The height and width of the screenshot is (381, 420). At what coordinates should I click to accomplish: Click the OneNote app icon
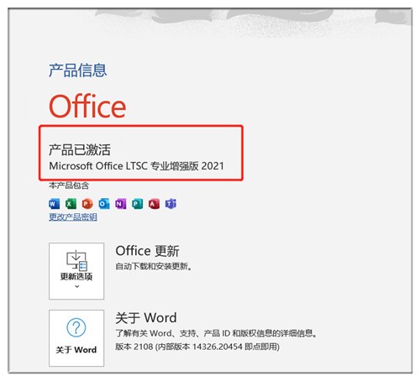pyautogui.click(x=121, y=204)
